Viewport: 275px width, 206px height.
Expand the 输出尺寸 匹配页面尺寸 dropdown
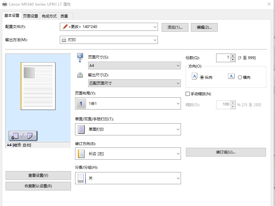click(x=134, y=83)
